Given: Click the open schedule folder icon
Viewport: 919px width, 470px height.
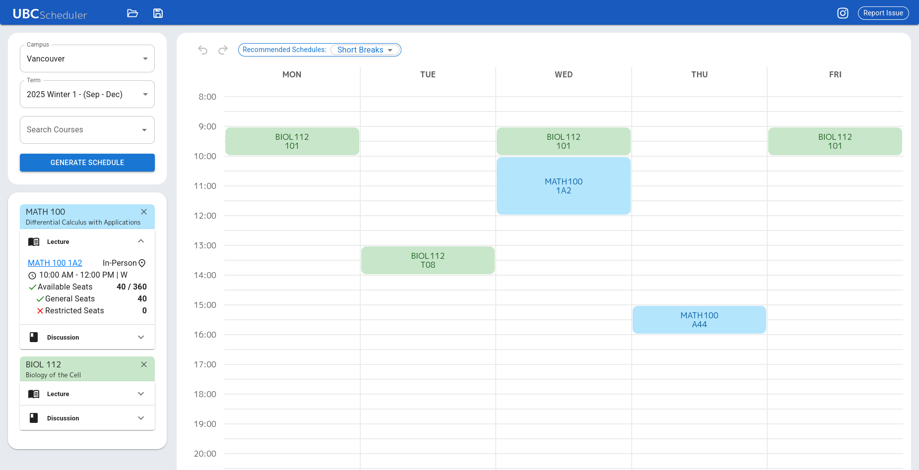Looking at the screenshot, I should [132, 13].
